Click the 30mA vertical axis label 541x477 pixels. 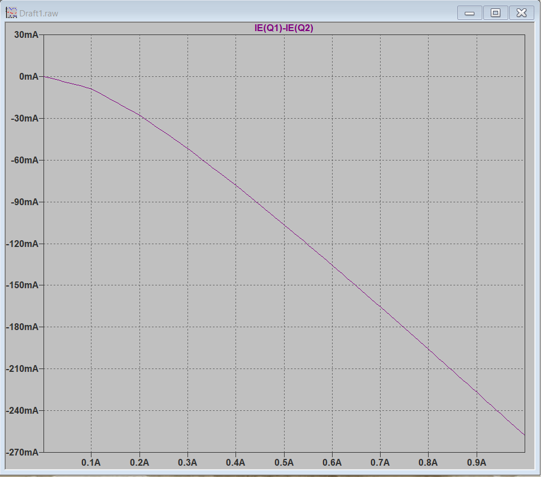pyautogui.click(x=26, y=35)
